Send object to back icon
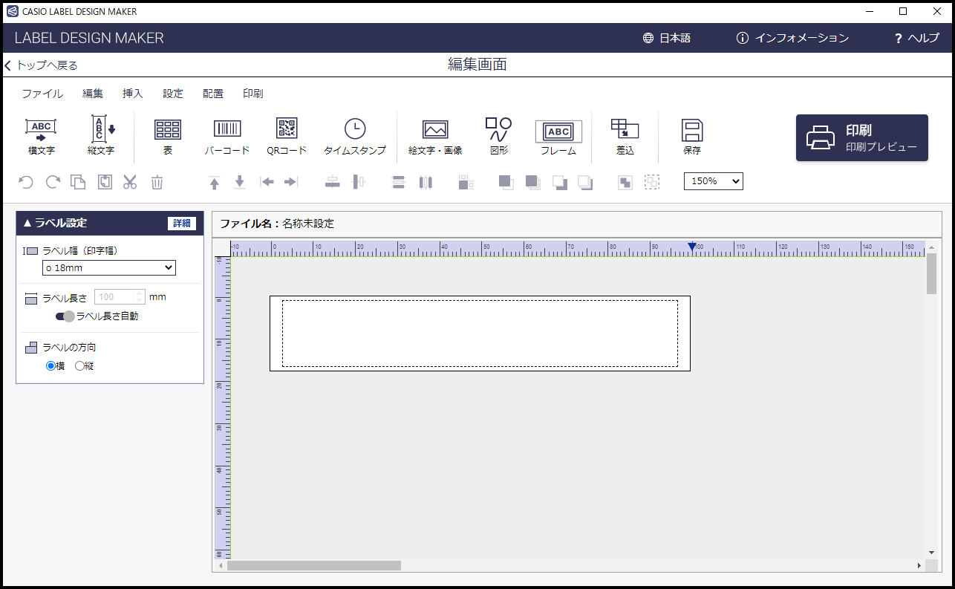The width and height of the screenshot is (955, 589). point(585,182)
